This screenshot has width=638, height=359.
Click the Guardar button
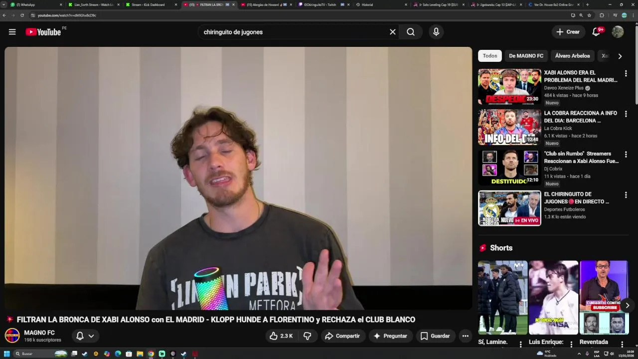[x=435, y=336]
